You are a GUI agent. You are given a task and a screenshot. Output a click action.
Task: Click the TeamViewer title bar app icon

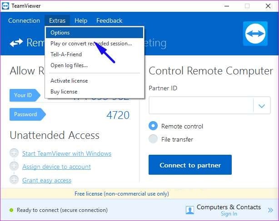coord(5,6)
